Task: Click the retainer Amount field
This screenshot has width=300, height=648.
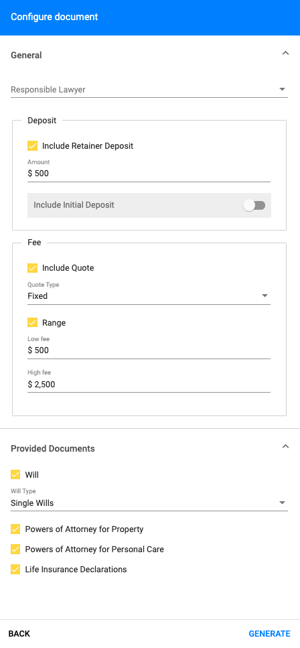Action: coord(149,174)
